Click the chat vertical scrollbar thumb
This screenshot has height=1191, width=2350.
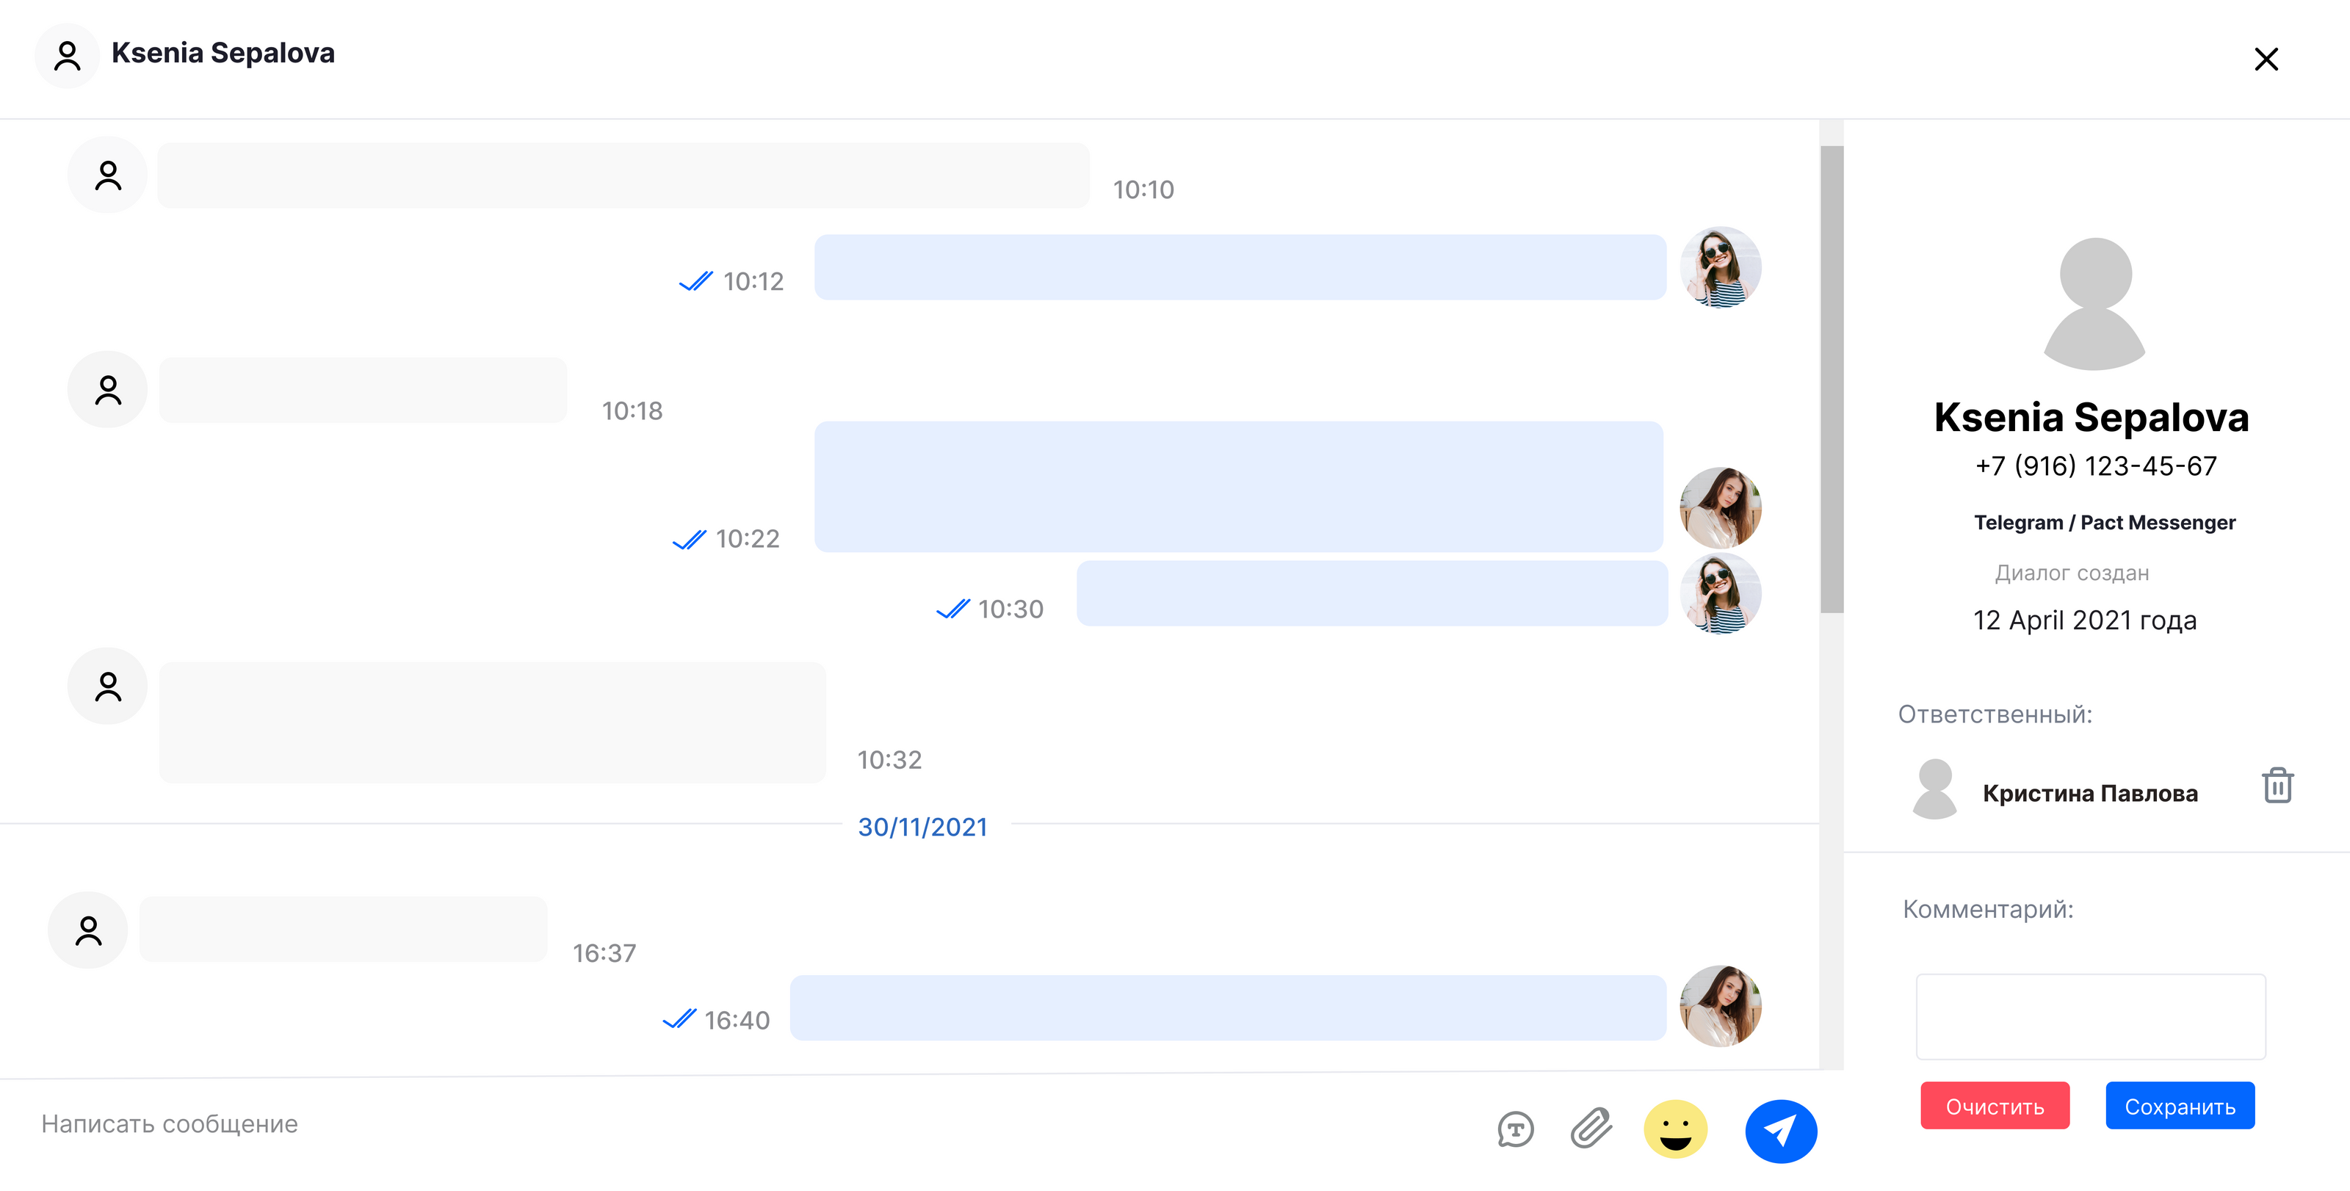pyautogui.click(x=1831, y=378)
